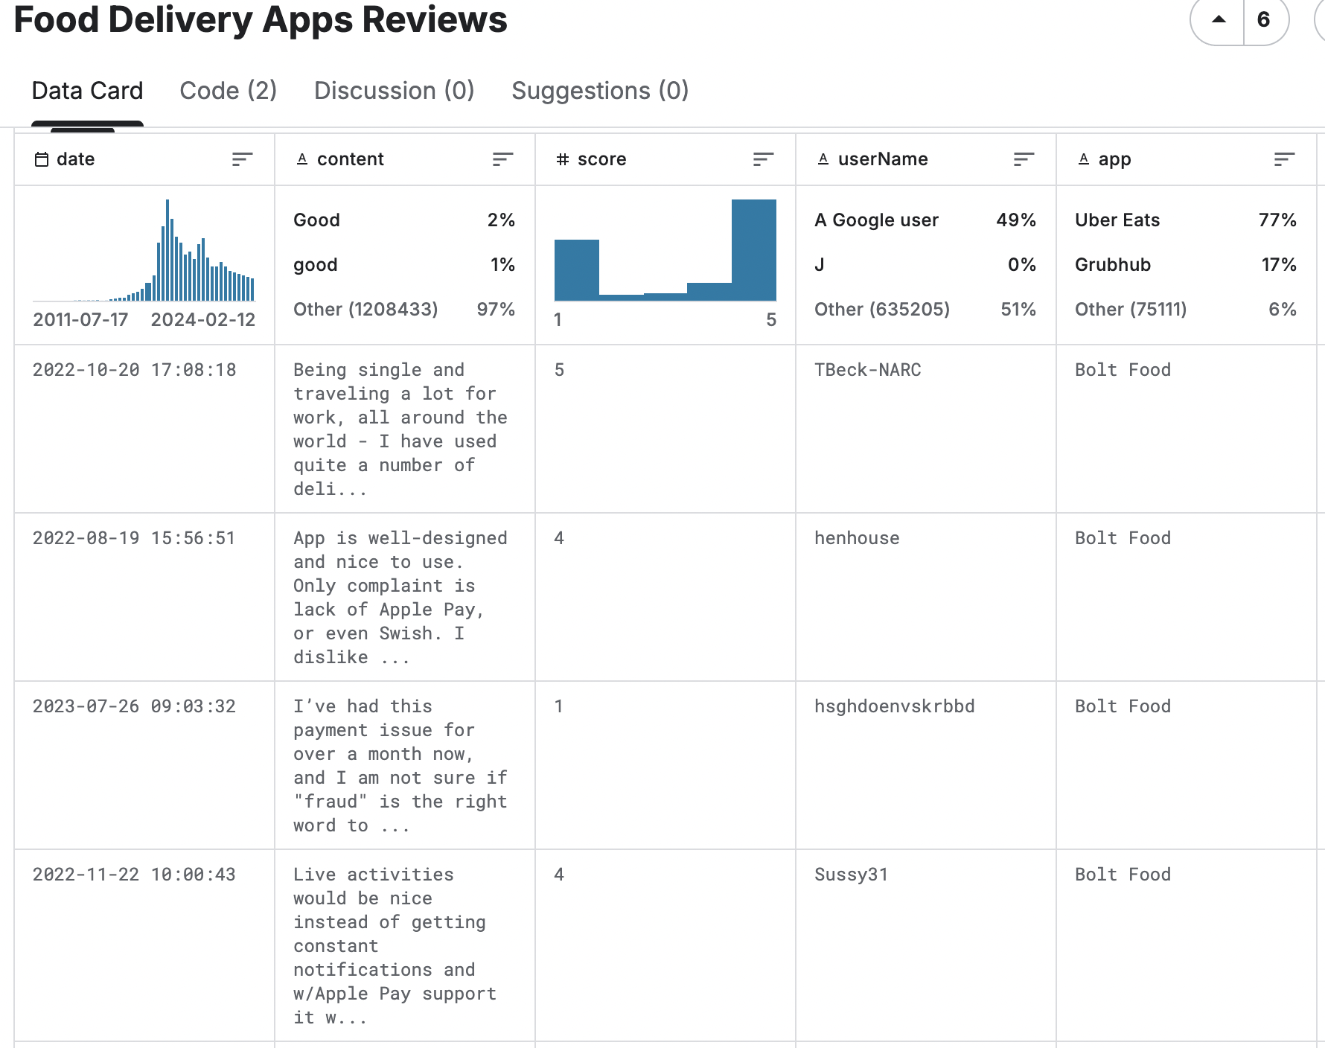The height and width of the screenshot is (1048, 1325).
Task: Open the Discussion (0) tab
Action: tap(394, 91)
